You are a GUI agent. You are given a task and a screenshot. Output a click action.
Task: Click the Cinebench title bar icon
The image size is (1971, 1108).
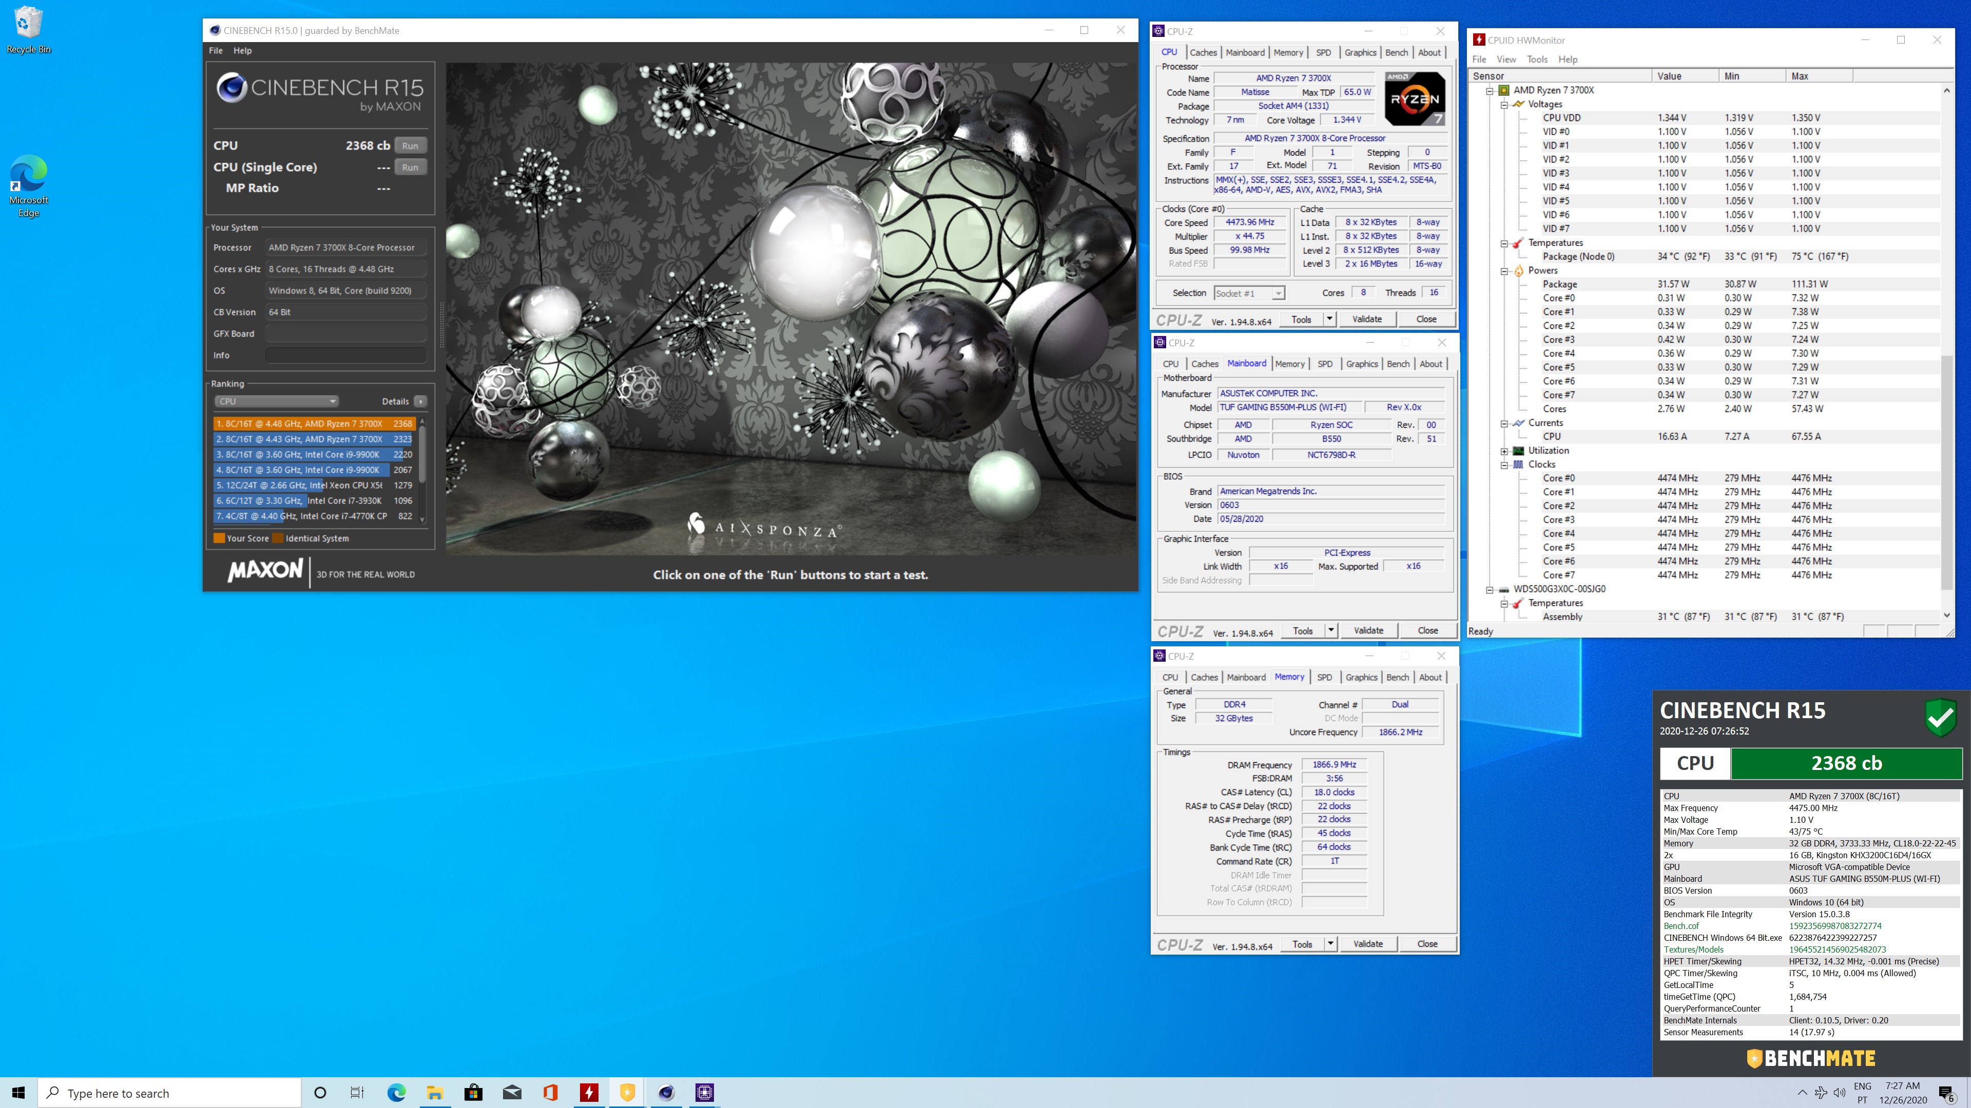pos(215,31)
